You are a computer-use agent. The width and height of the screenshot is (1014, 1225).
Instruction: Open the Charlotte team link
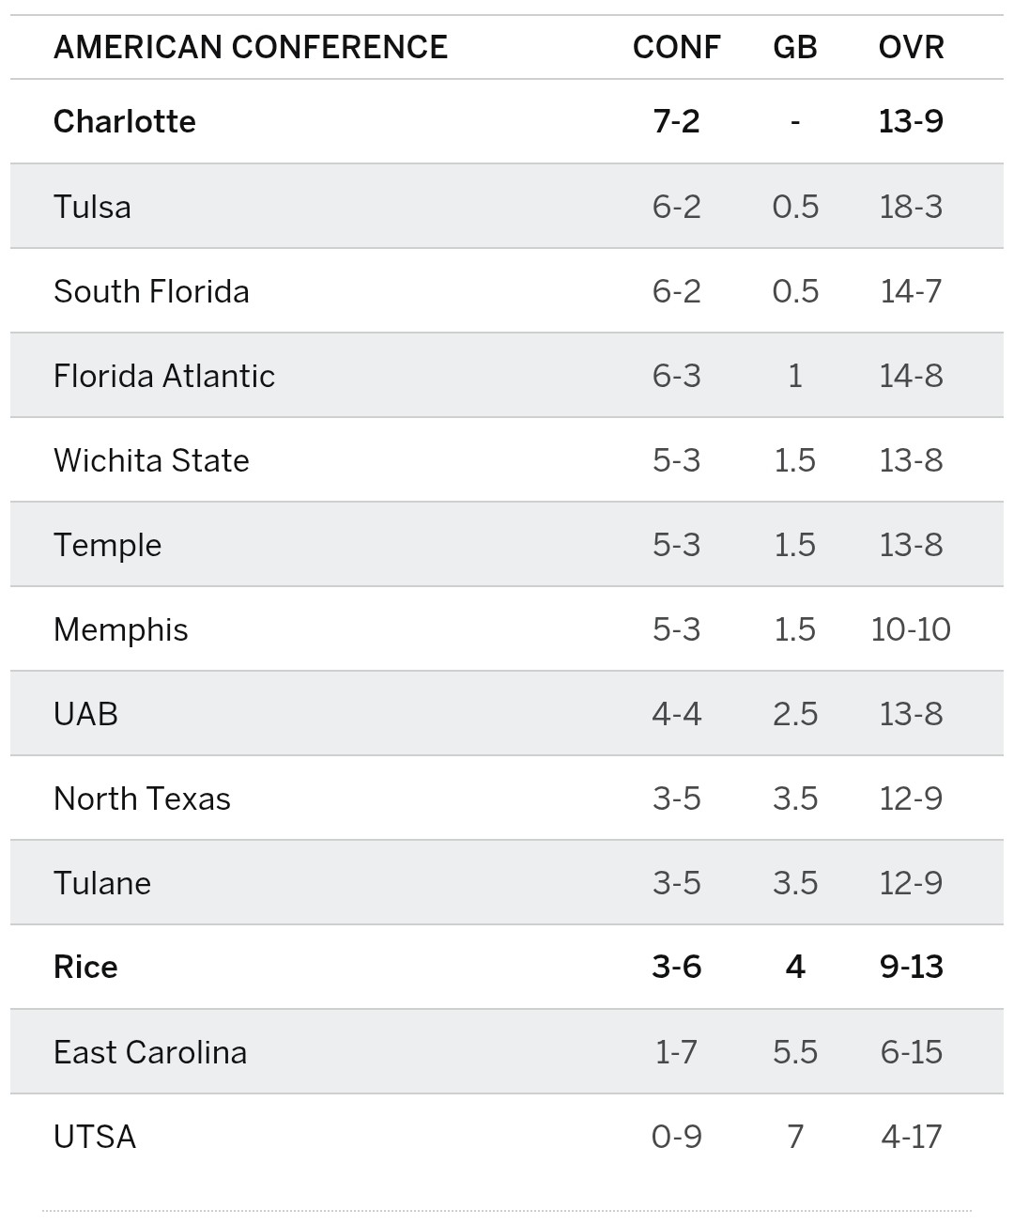[125, 121]
